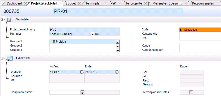Close the Terminplan tab
221x96 pixels.
click(x=105, y=4)
